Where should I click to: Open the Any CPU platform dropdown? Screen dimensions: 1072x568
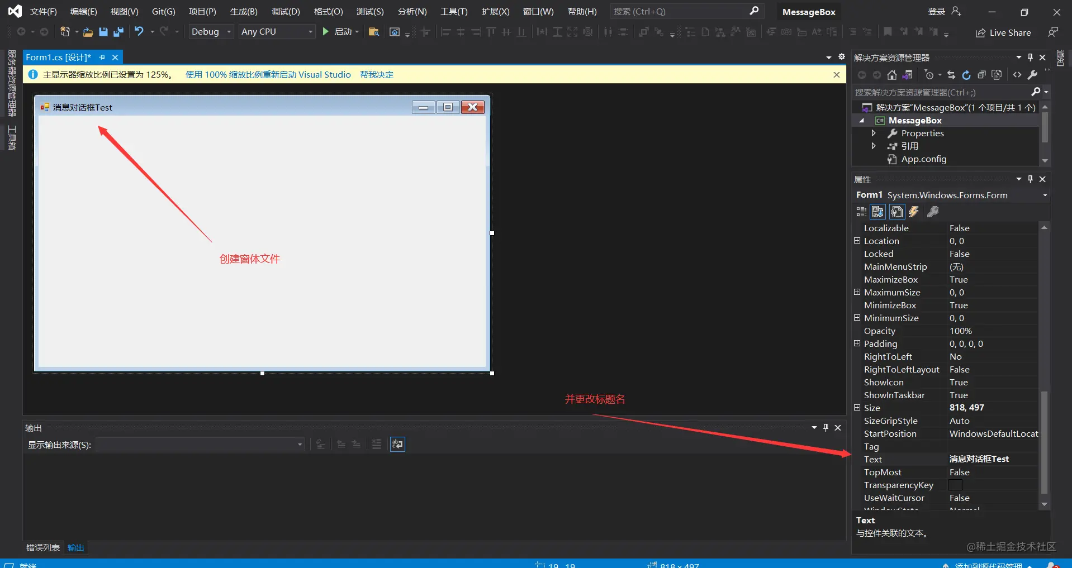tap(277, 32)
